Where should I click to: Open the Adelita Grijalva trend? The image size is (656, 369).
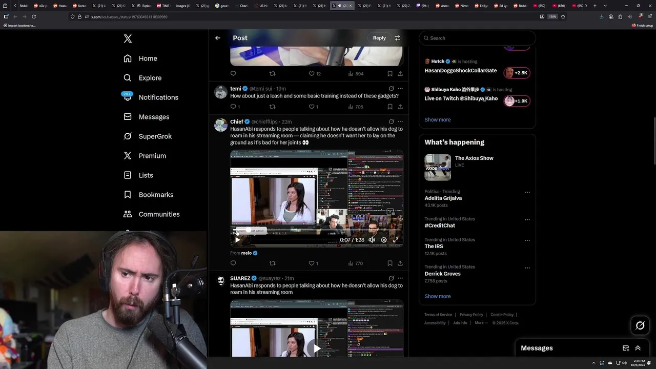[443, 198]
